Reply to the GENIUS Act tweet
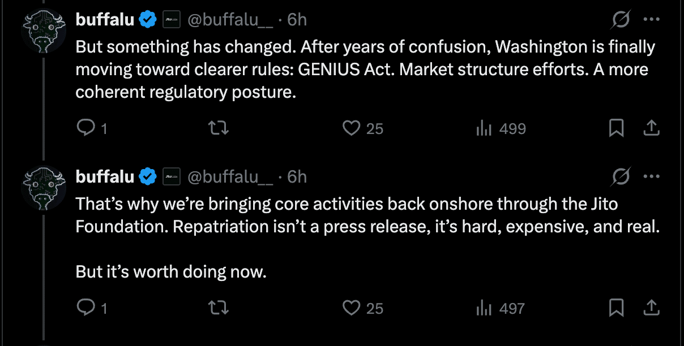684x346 pixels. (x=91, y=129)
